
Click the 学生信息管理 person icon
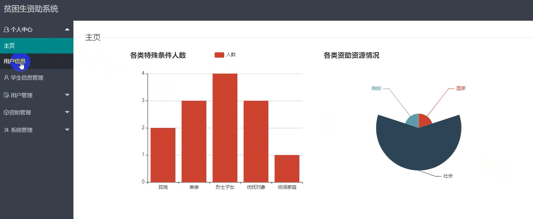(x=6, y=78)
